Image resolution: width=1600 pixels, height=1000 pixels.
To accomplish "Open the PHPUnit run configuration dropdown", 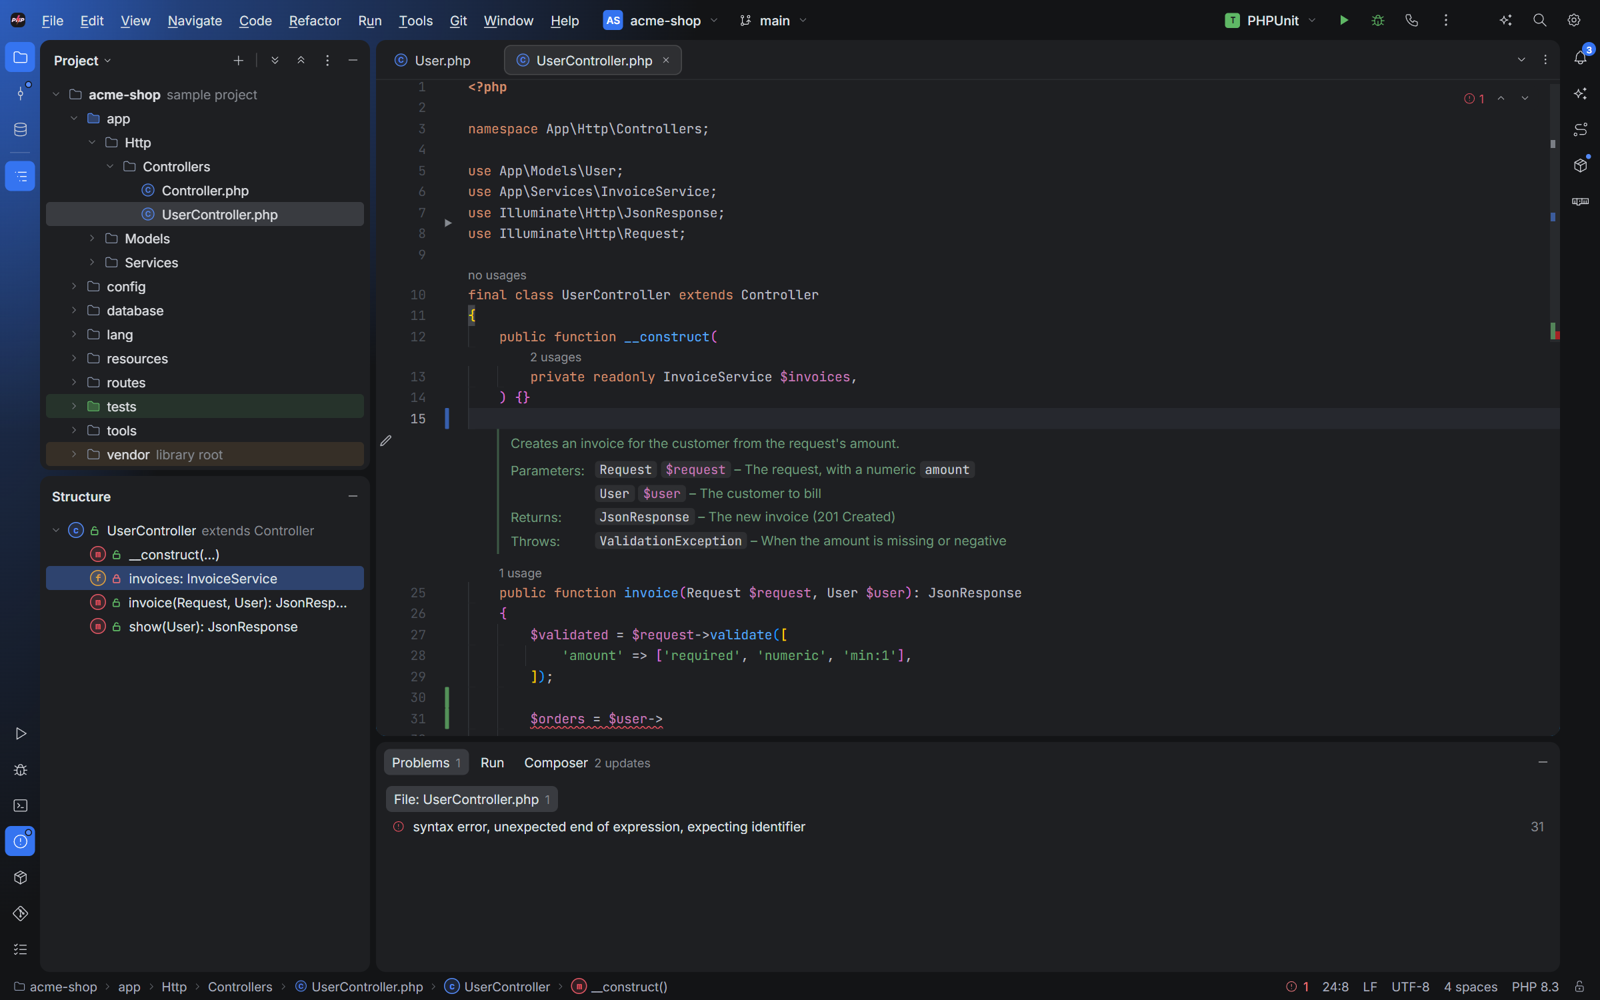I will pos(1271,21).
